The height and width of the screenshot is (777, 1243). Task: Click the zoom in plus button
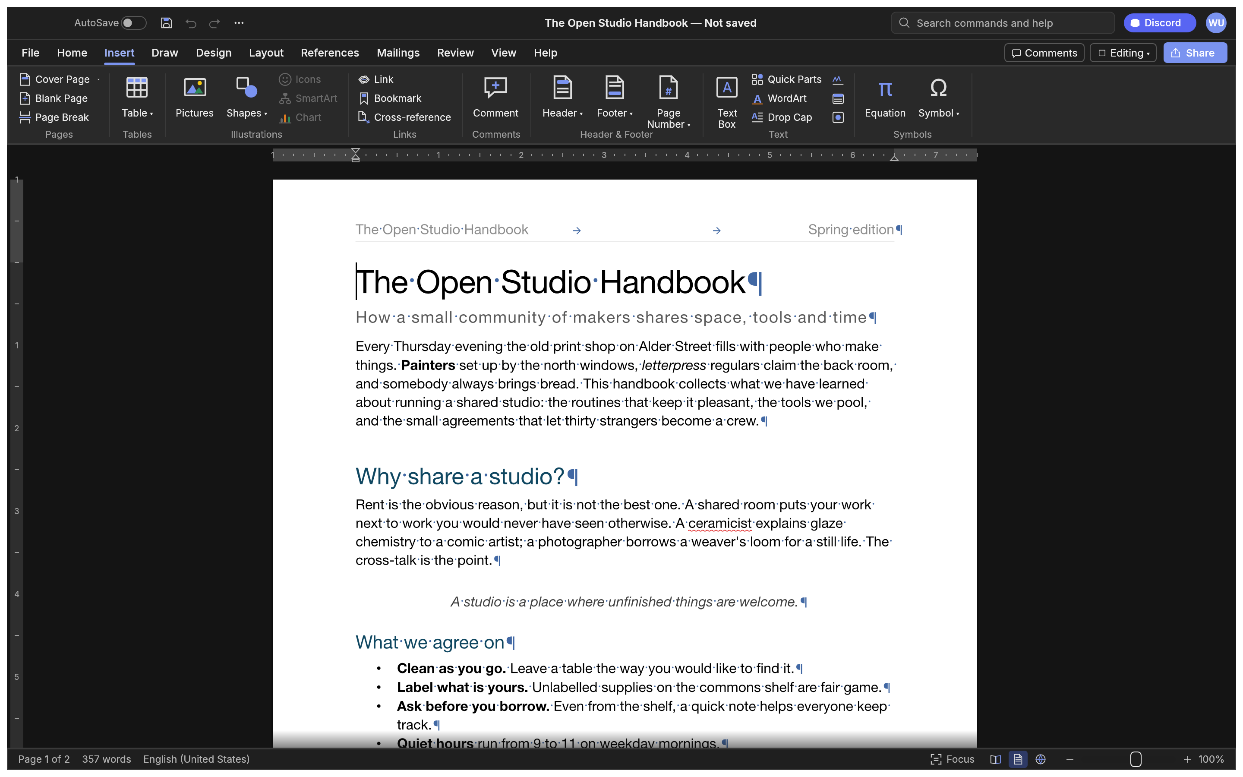click(1187, 759)
